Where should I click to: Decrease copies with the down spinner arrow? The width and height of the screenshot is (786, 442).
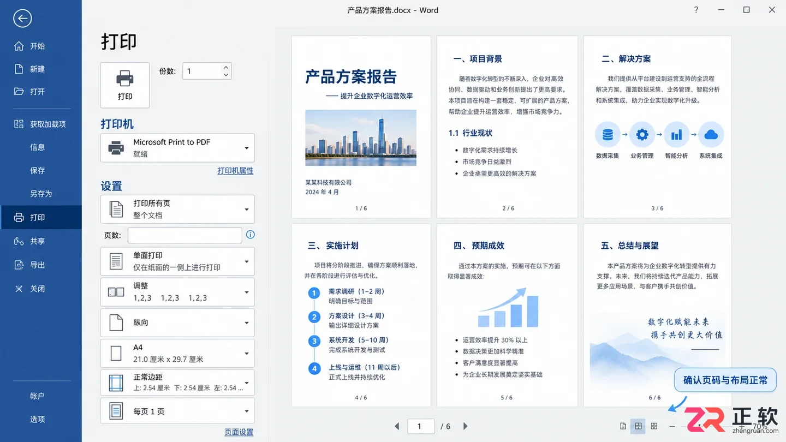226,75
